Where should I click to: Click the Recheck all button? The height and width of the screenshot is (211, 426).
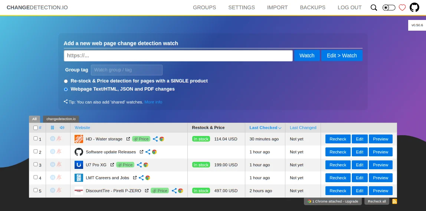point(377,201)
